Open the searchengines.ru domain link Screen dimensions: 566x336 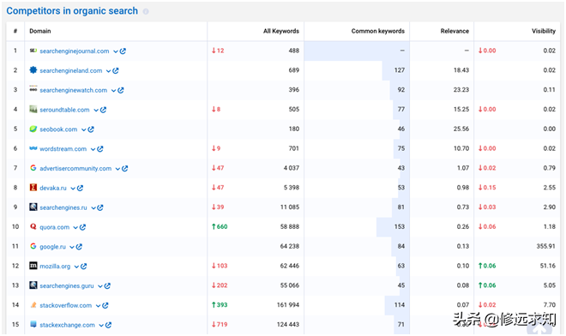pos(63,207)
